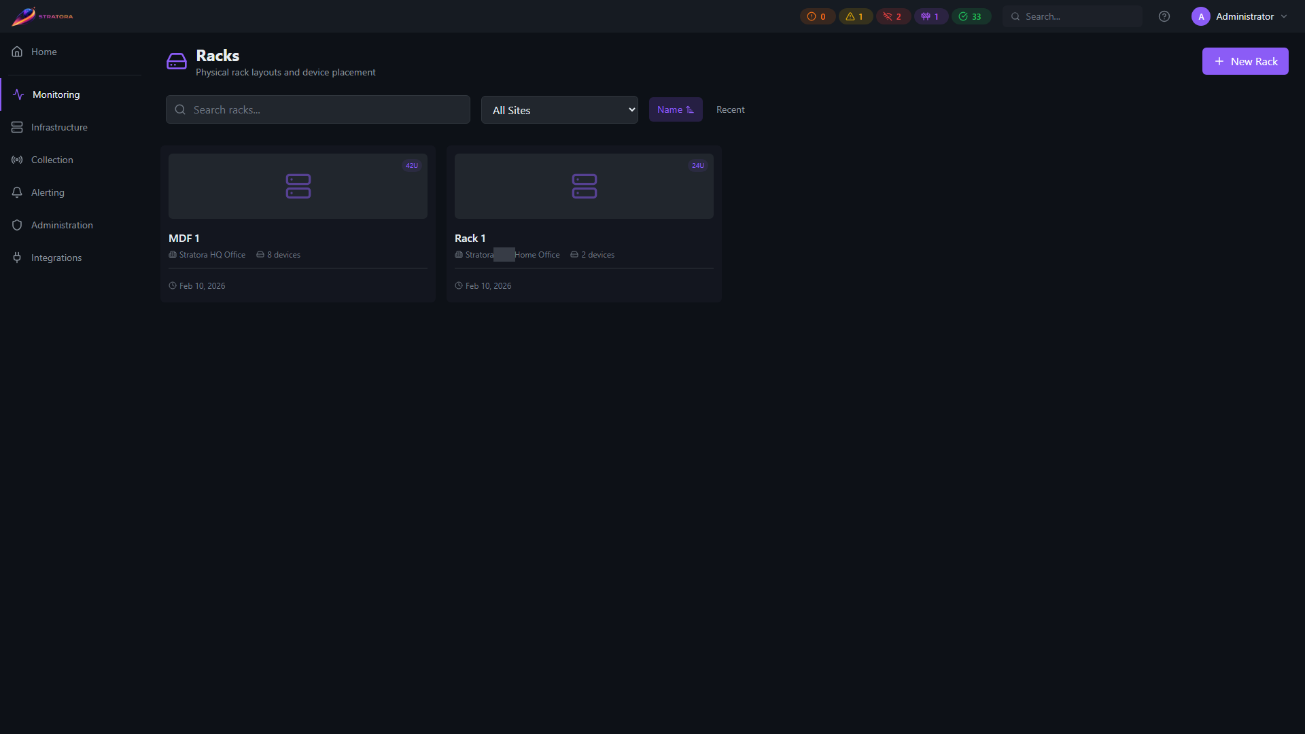This screenshot has height=734, width=1305.
Task: Open the All Sites filter dropdown
Action: coord(559,110)
